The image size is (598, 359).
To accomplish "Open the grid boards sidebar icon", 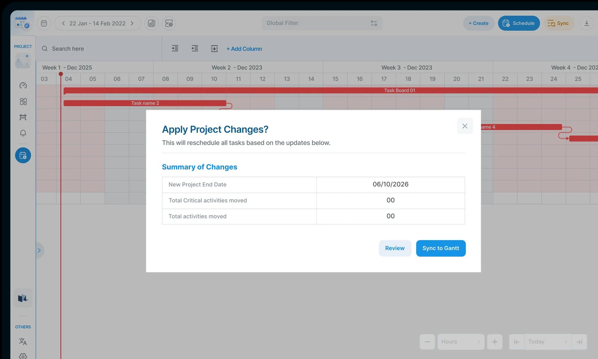I will coord(23,102).
